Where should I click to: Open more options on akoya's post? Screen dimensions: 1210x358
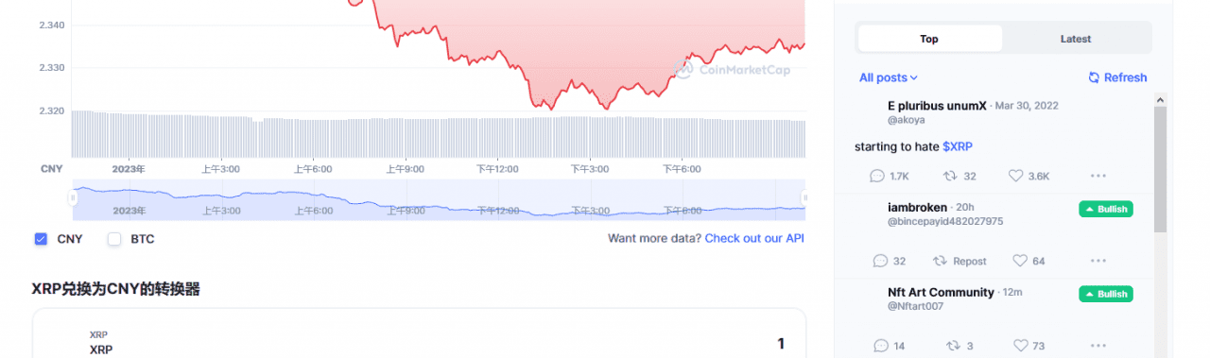[x=1098, y=176]
